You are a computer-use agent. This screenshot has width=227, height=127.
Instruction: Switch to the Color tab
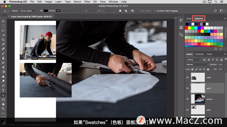click(189, 18)
